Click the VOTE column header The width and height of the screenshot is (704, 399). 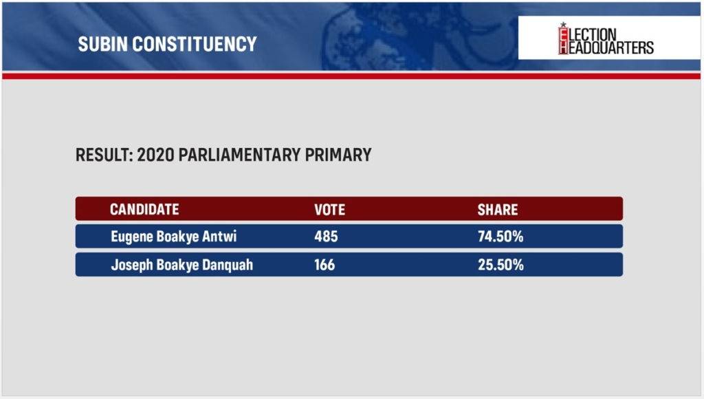click(x=329, y=209)
